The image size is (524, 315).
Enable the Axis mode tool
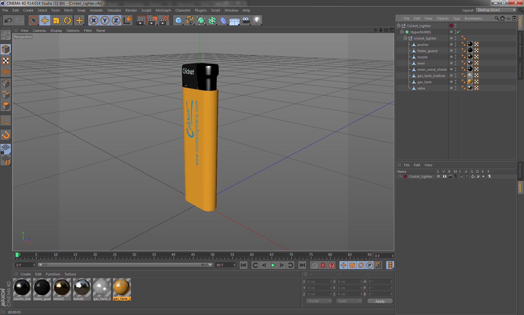[x=6, y=120]
